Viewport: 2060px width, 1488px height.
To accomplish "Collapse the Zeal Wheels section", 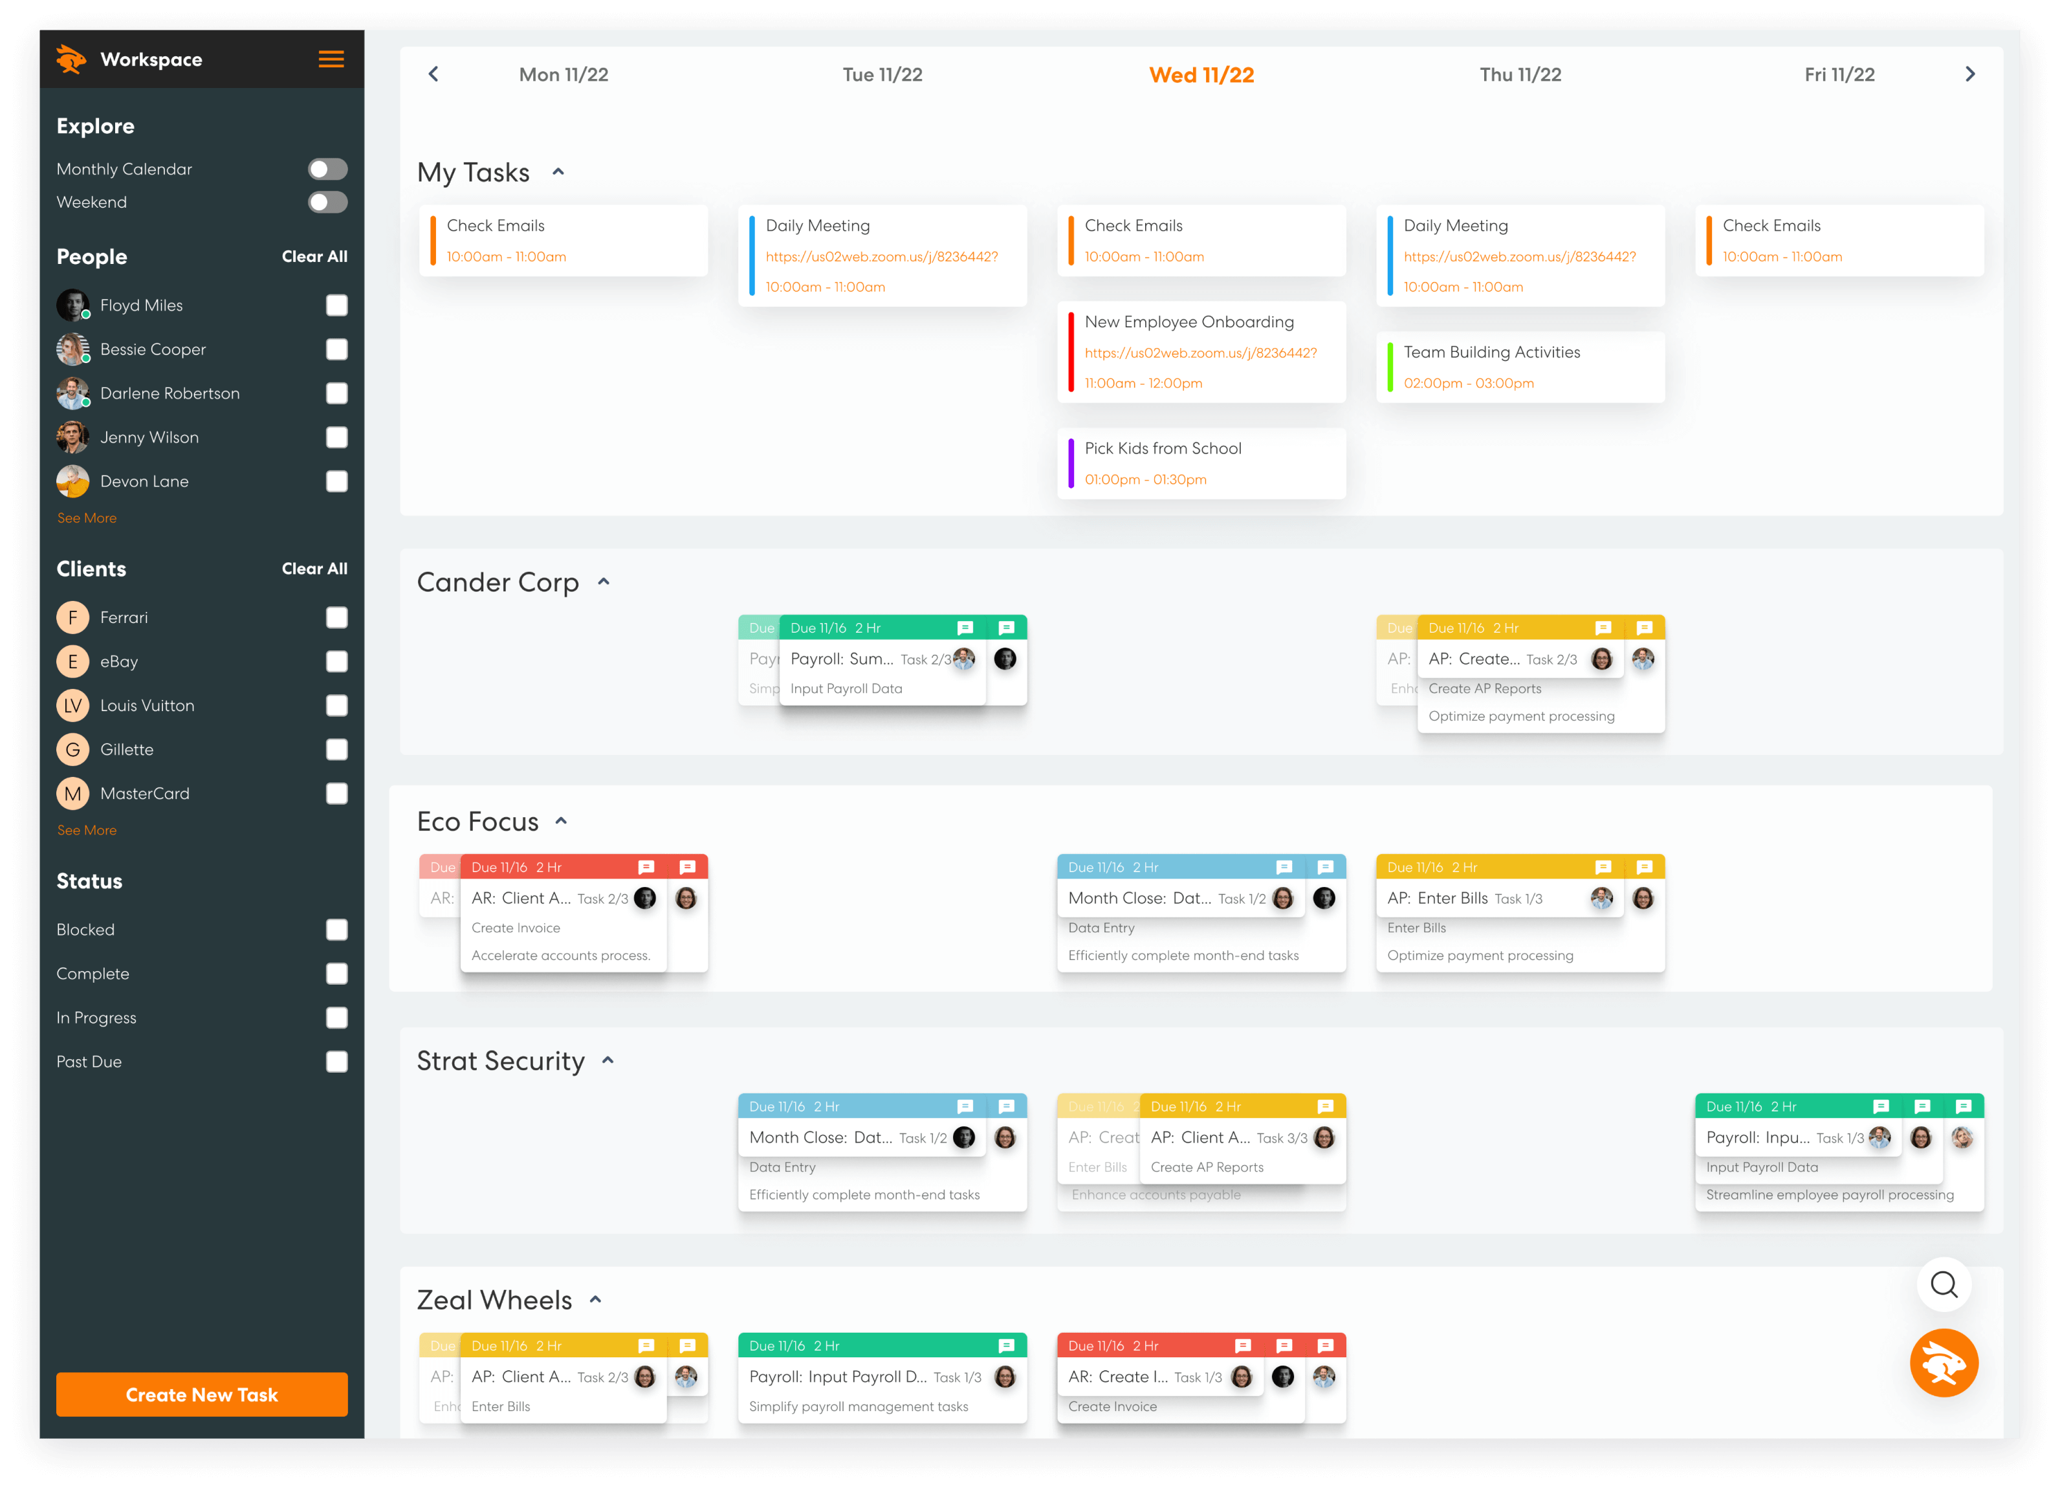I will click(596, 1299).
